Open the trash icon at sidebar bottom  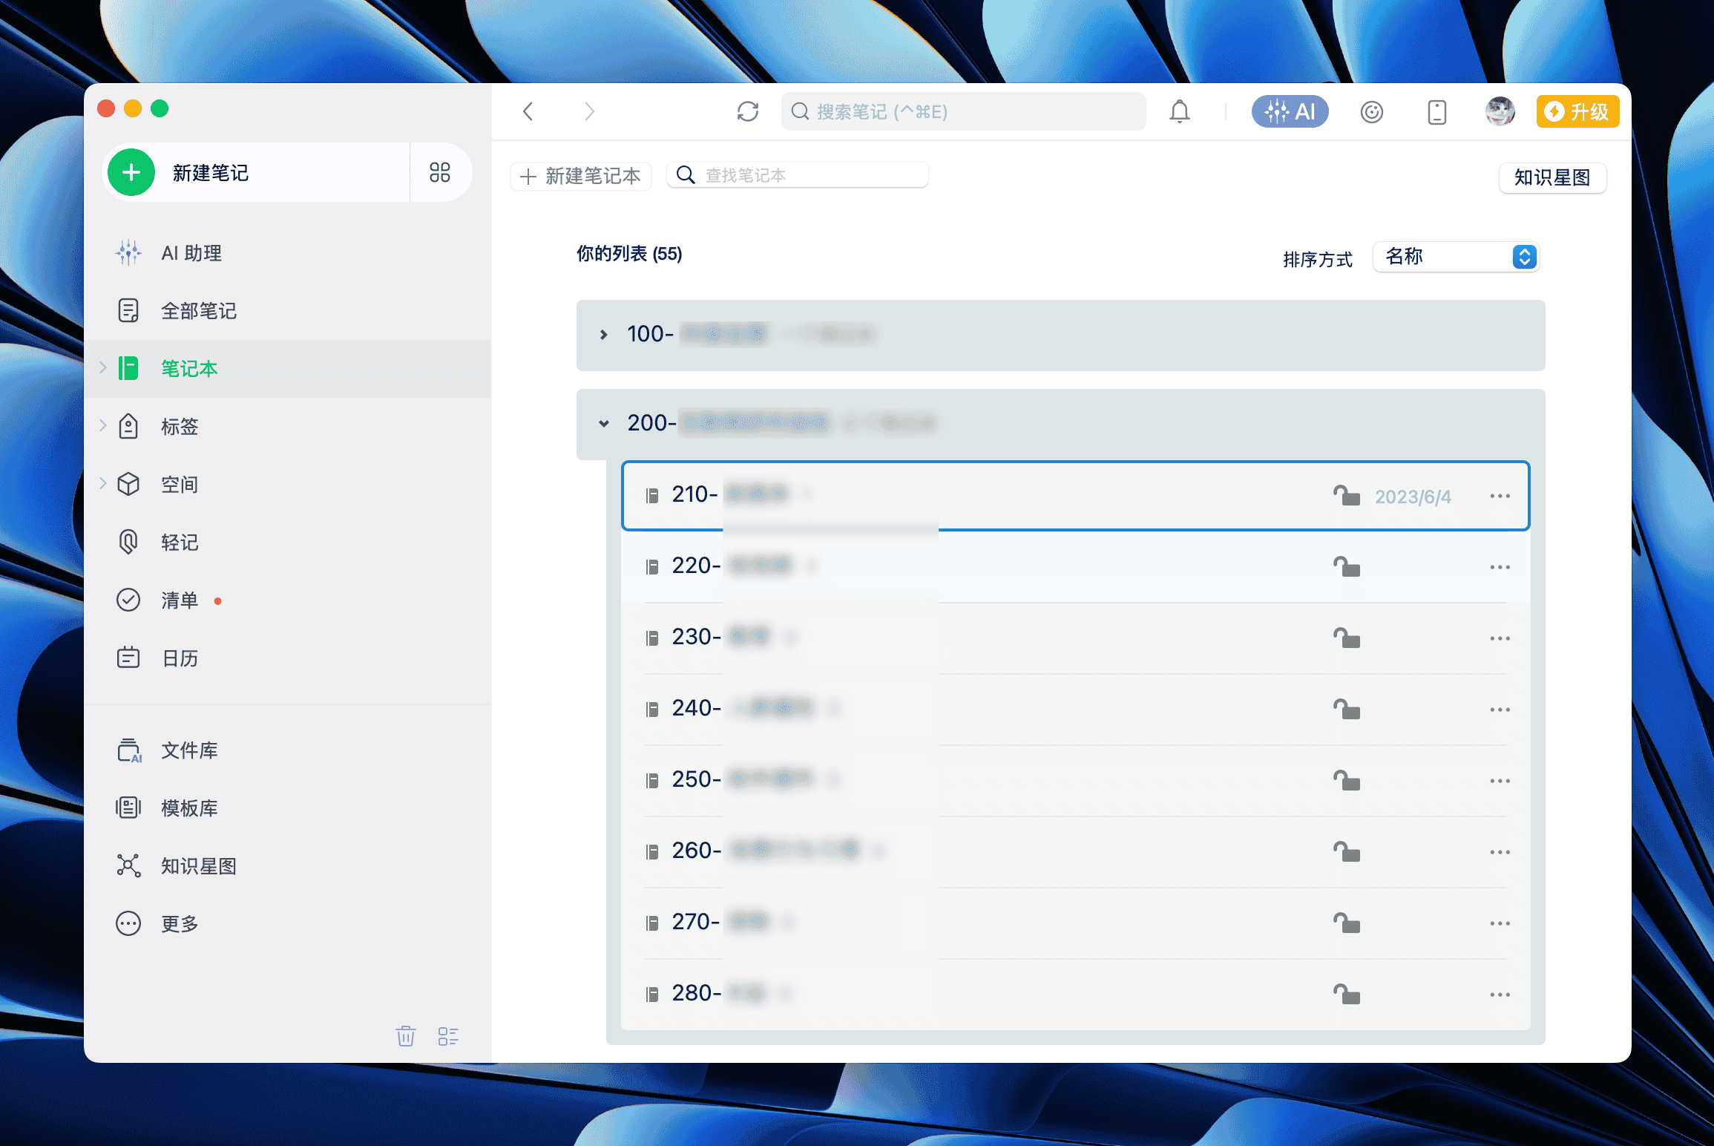(406, 1036)
